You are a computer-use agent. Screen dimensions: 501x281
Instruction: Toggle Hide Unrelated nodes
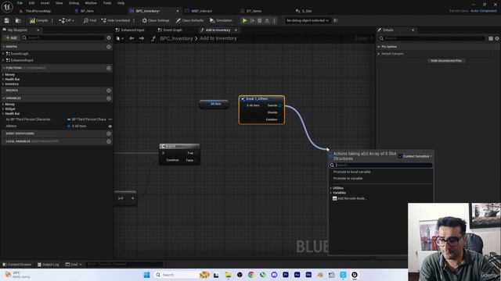pos(116,20)
